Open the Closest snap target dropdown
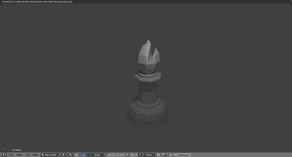The image size is (292, 157). (x=150, y=155)
